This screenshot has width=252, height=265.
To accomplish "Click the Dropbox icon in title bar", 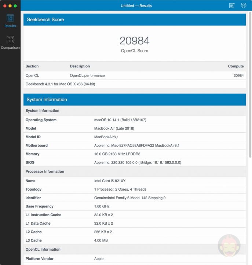I will pos(243,5).
